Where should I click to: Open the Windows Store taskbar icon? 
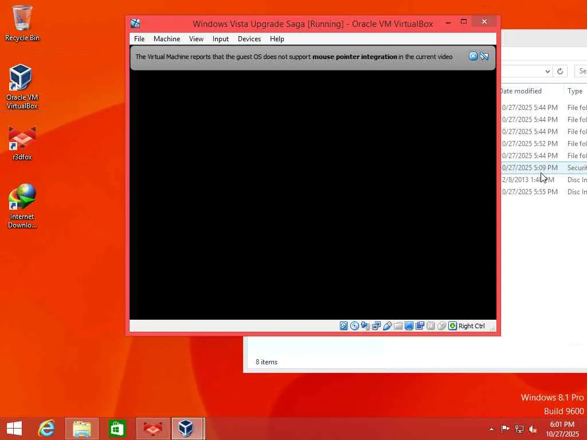[117, 429]
